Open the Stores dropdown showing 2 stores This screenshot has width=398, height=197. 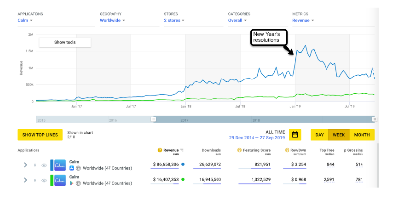point(174,20)
